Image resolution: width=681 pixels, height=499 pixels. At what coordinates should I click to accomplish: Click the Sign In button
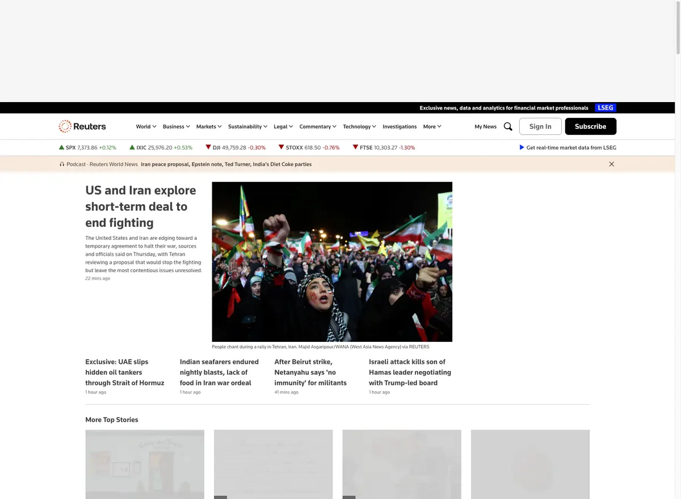coord(540,126)
